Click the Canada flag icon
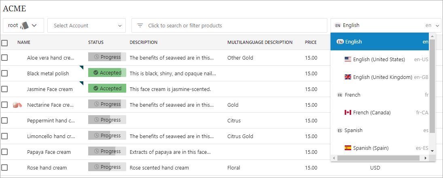 coord(348,112)
